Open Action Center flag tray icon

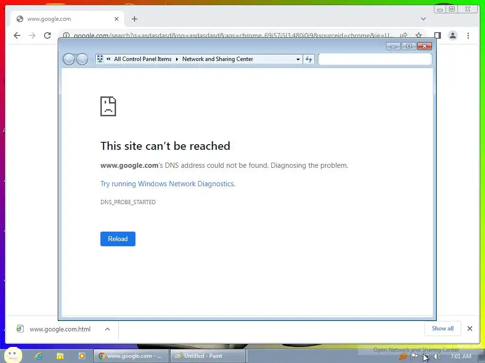click(414, 356)
